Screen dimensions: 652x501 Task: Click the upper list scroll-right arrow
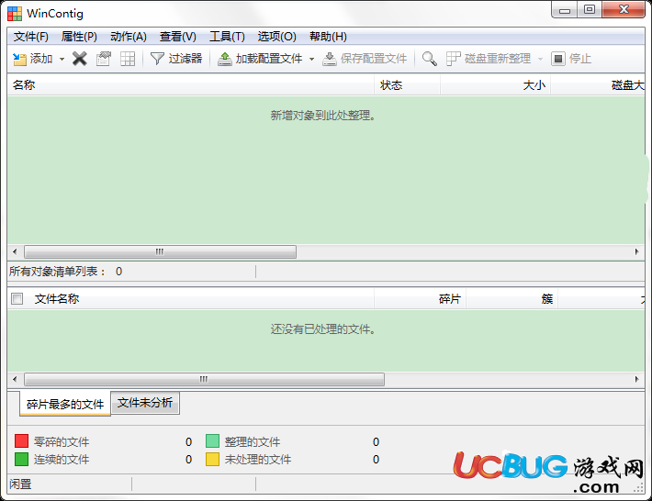(637, 251)
